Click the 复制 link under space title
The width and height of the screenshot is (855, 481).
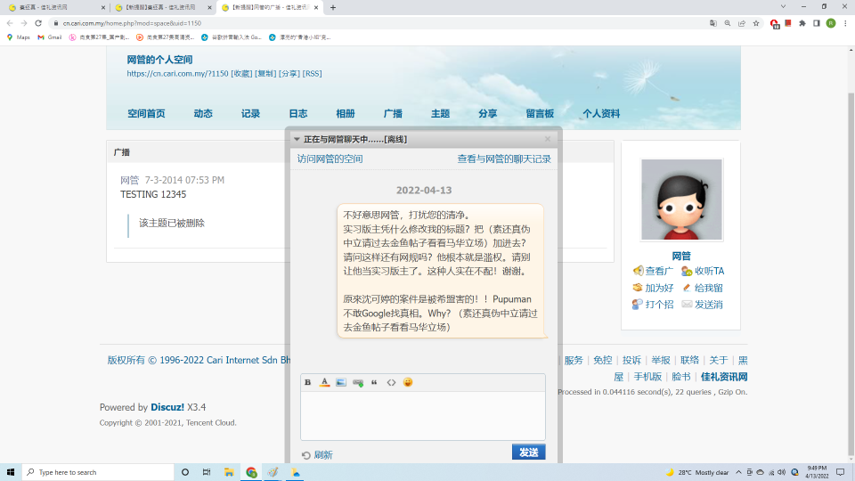(265, 74)
